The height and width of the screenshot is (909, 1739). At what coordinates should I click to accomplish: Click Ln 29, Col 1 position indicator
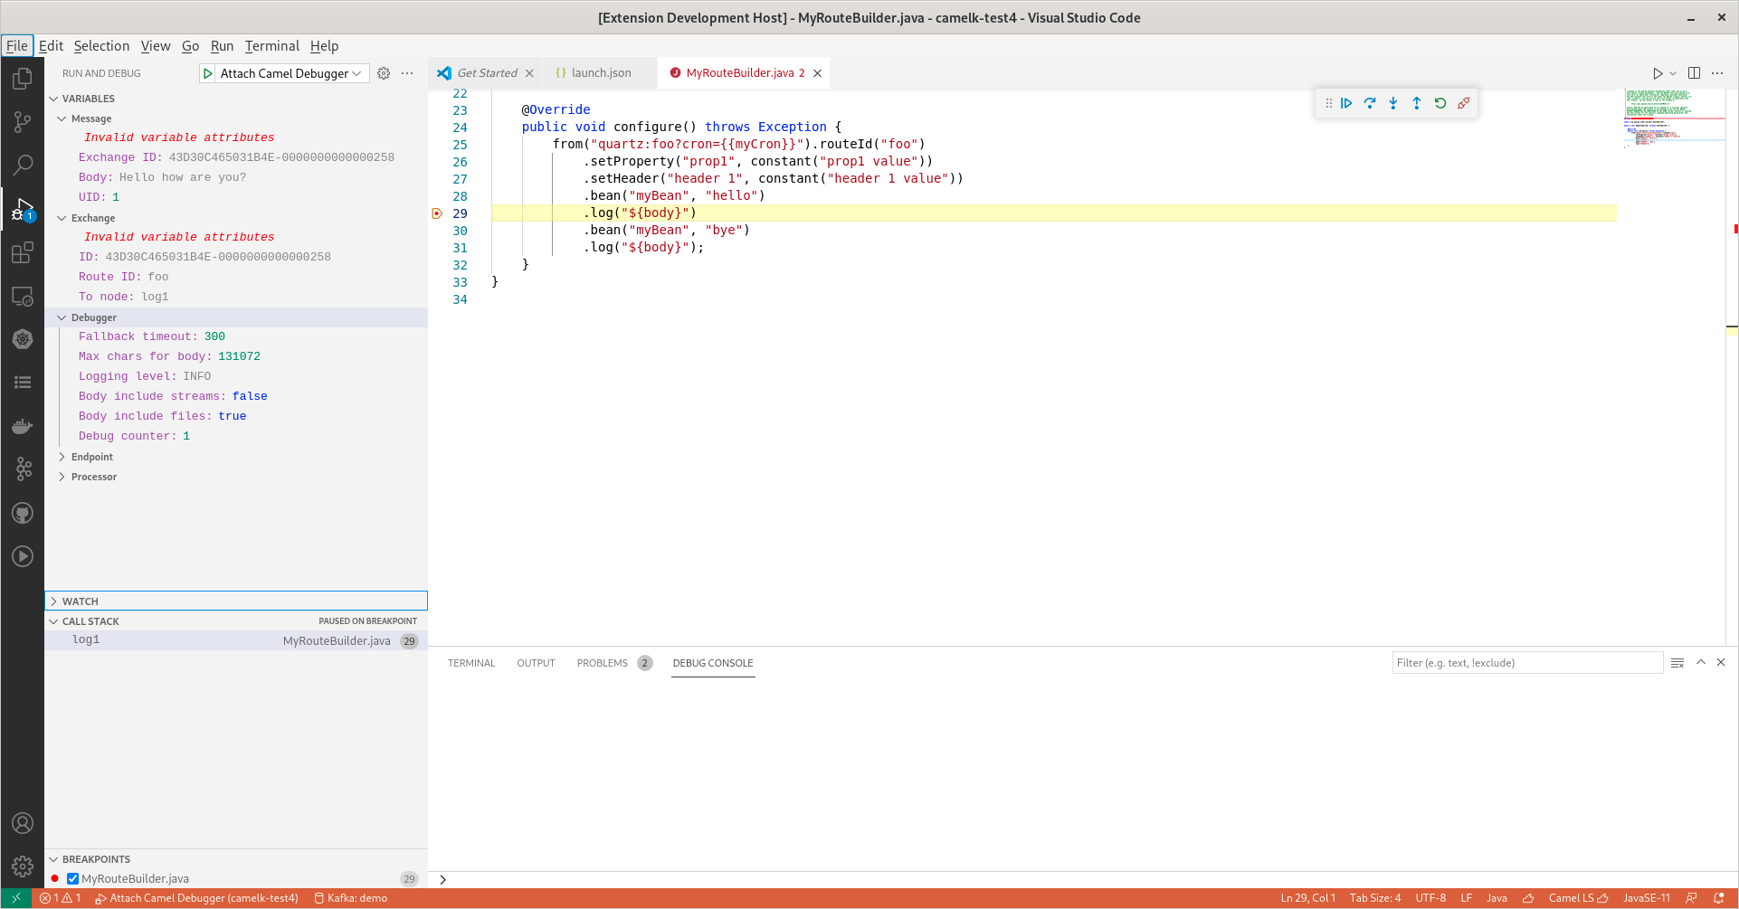point(1307,898)
